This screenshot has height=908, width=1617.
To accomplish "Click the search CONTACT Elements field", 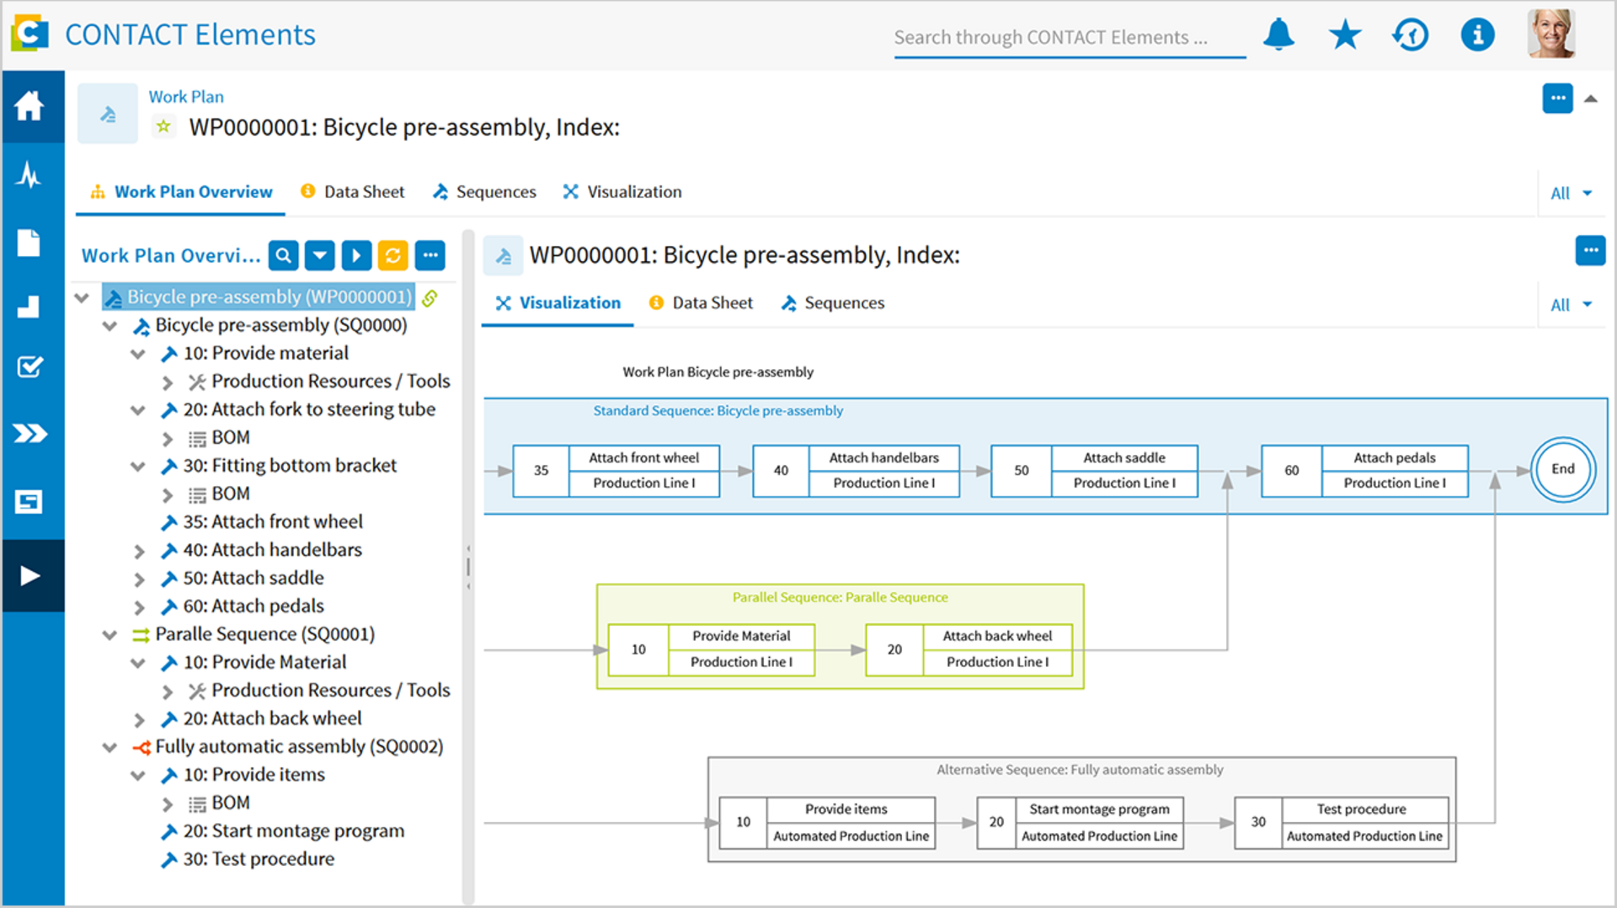I will [1068, 38].
